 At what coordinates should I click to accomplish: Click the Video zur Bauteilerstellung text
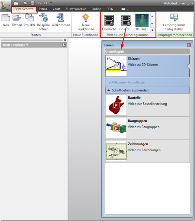click(148, 104)
